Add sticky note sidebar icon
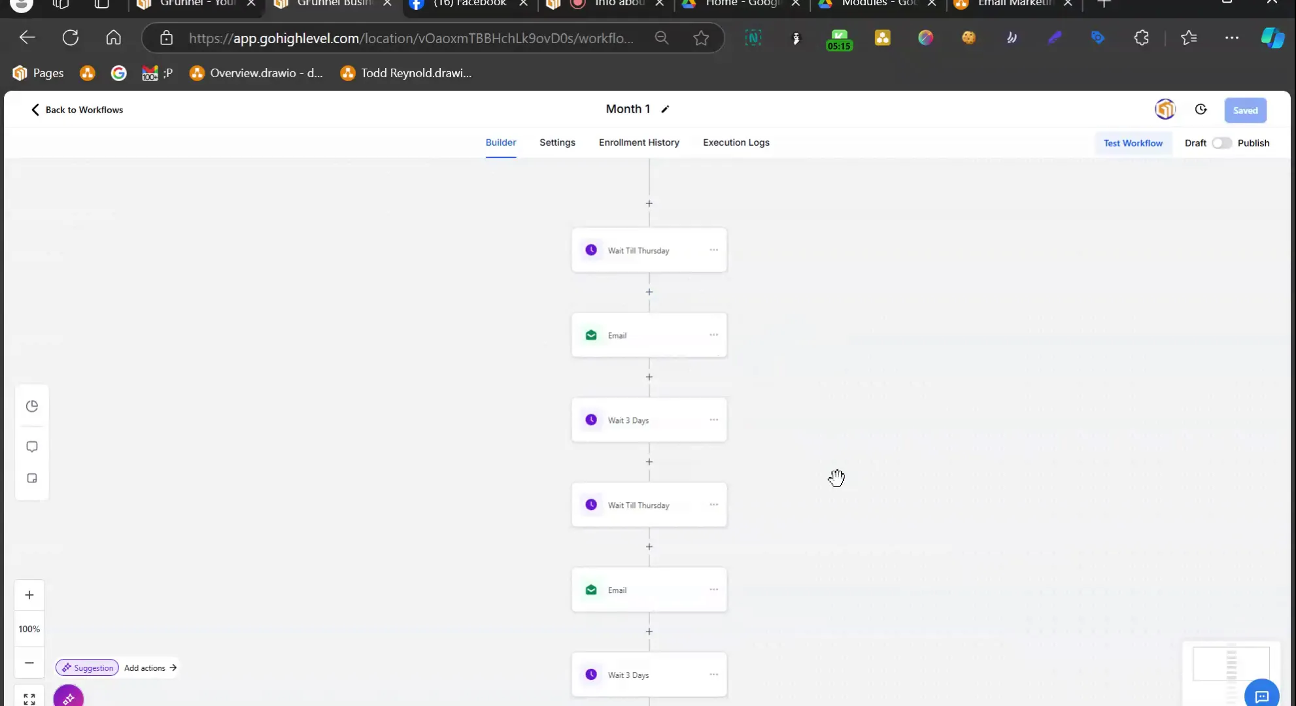The image size is (1296, 706). pyautogui.click(x=32, y=479)
